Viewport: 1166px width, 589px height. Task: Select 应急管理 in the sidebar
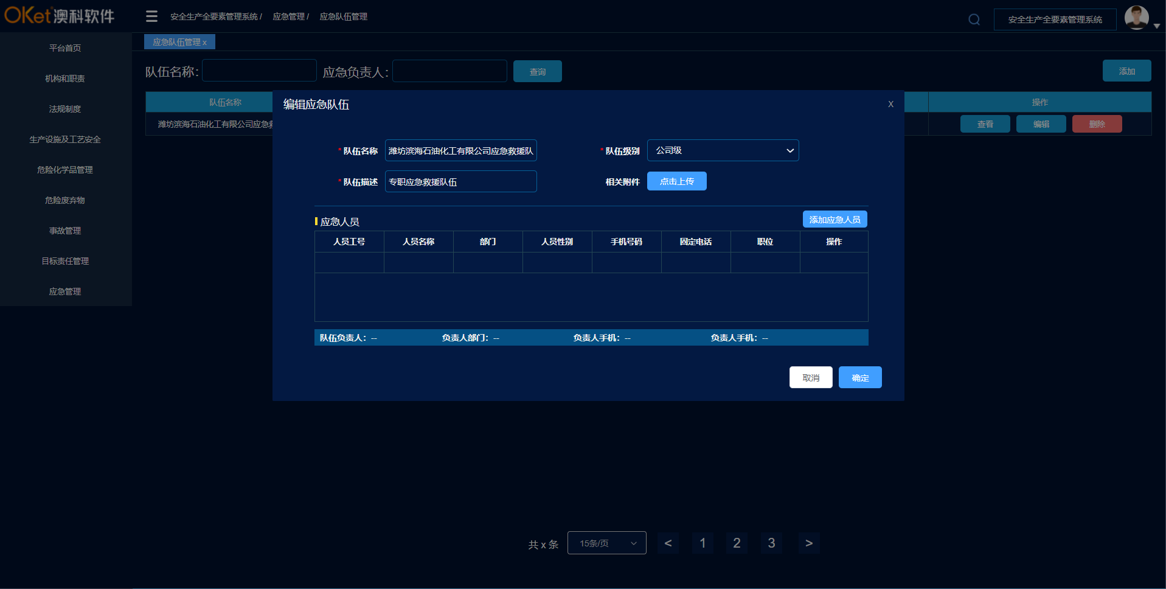(64, 291)
